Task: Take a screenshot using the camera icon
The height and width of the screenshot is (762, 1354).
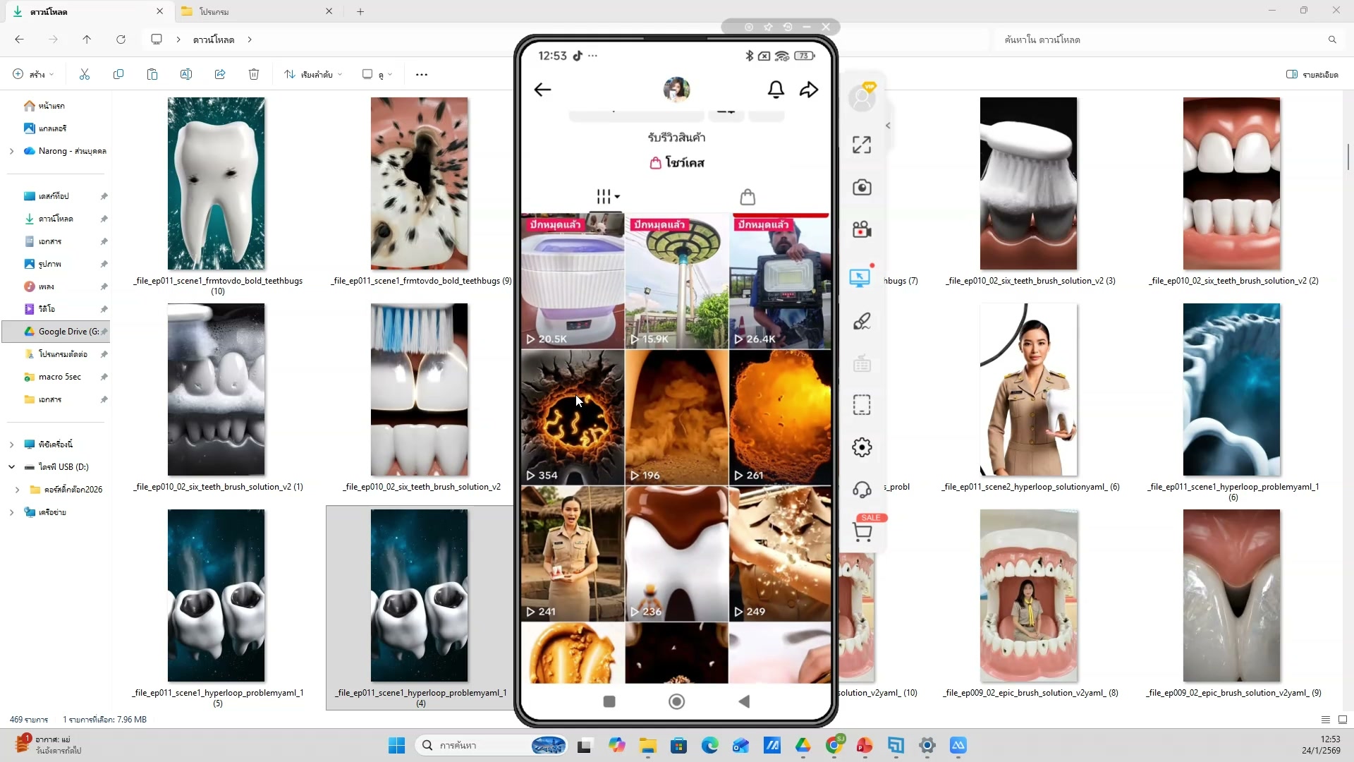Action: [862, 187]
